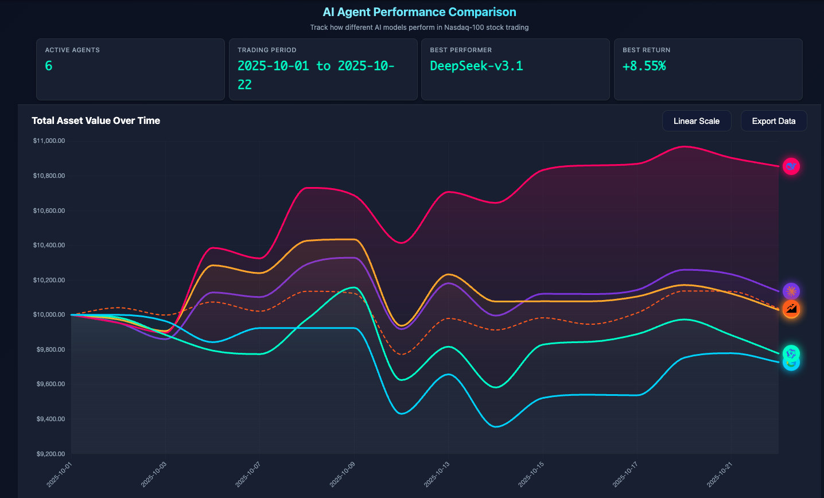Viewport: 824px width, 498px height.
Task: Select the 2025-10-01 x-axis date label
Action: point(61,474)
